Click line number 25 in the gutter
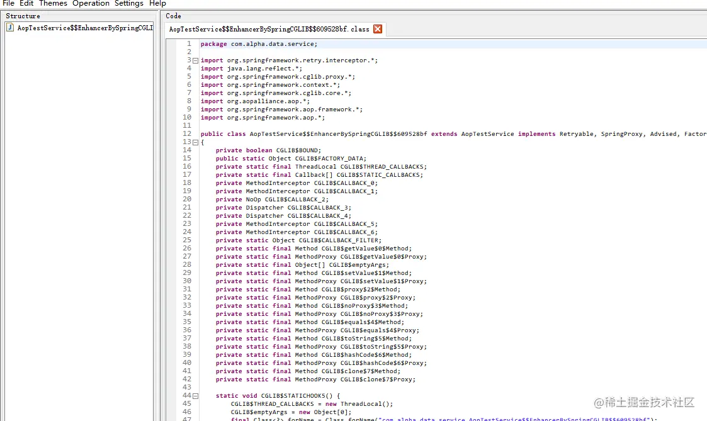The image size is (707, 421). (187, 240)
